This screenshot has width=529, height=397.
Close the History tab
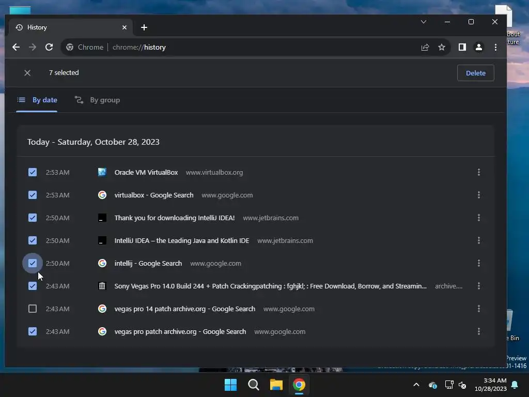(125, 27)
